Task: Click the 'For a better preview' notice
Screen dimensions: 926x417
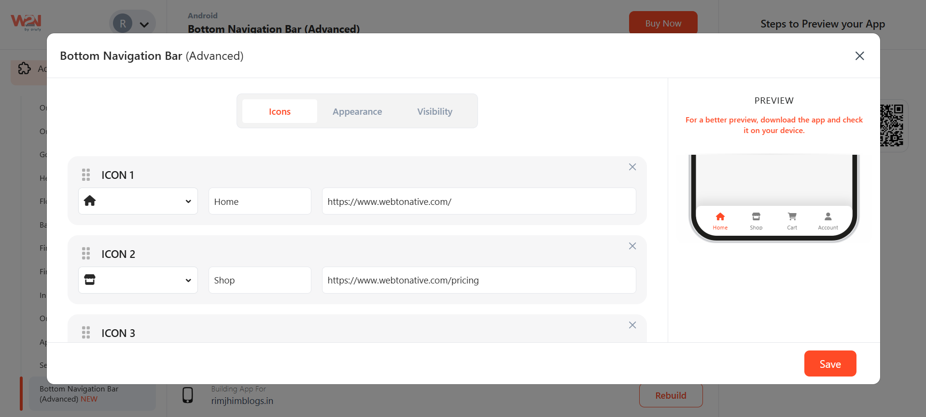Action: 774,125
